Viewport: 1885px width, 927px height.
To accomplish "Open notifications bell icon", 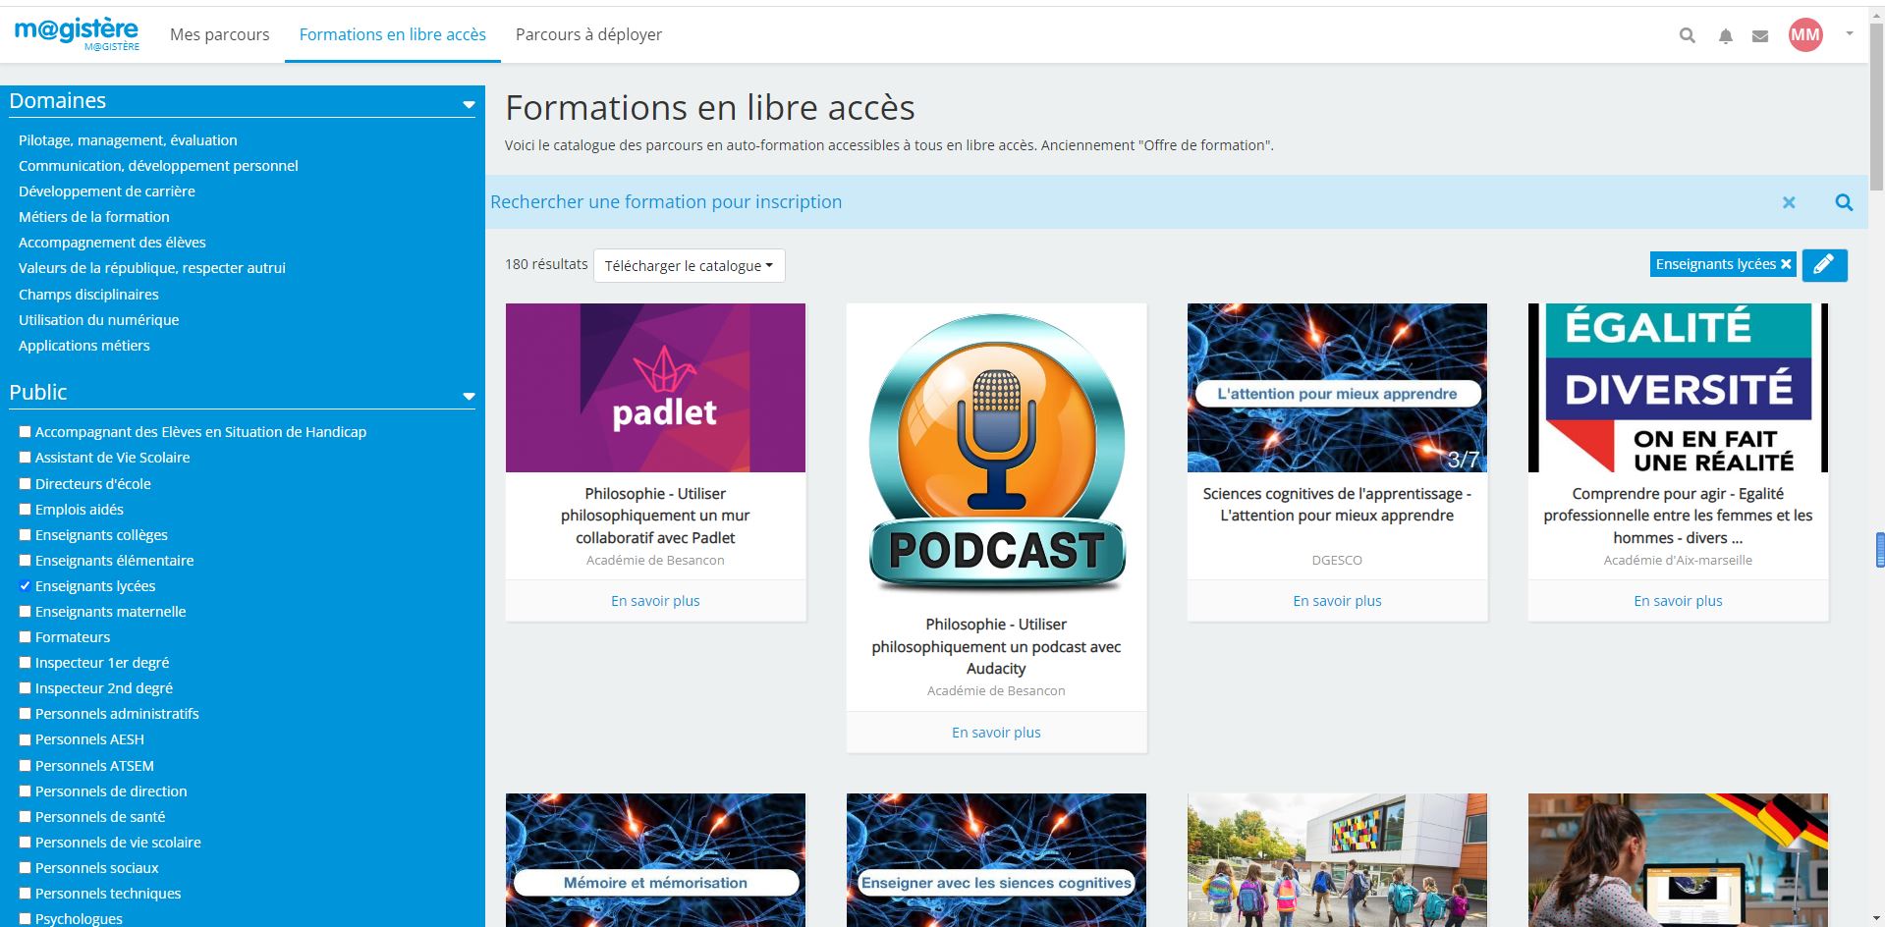I will click(1725, 35).
